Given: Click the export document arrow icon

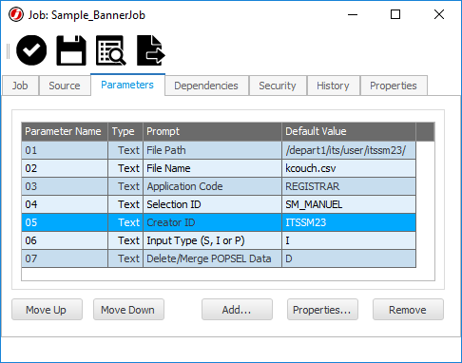Looking at the screenshot, I should coord(151,50).
